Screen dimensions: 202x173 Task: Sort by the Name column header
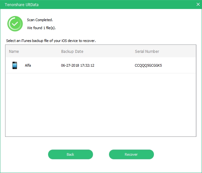[14, 52]
